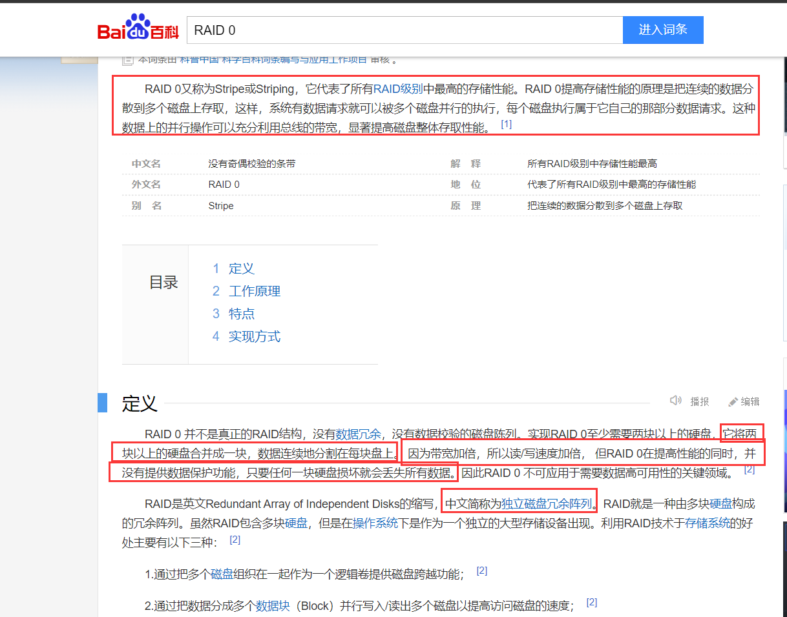Click the 定义 section heading
Screen dimensions: 787x617
140,403
